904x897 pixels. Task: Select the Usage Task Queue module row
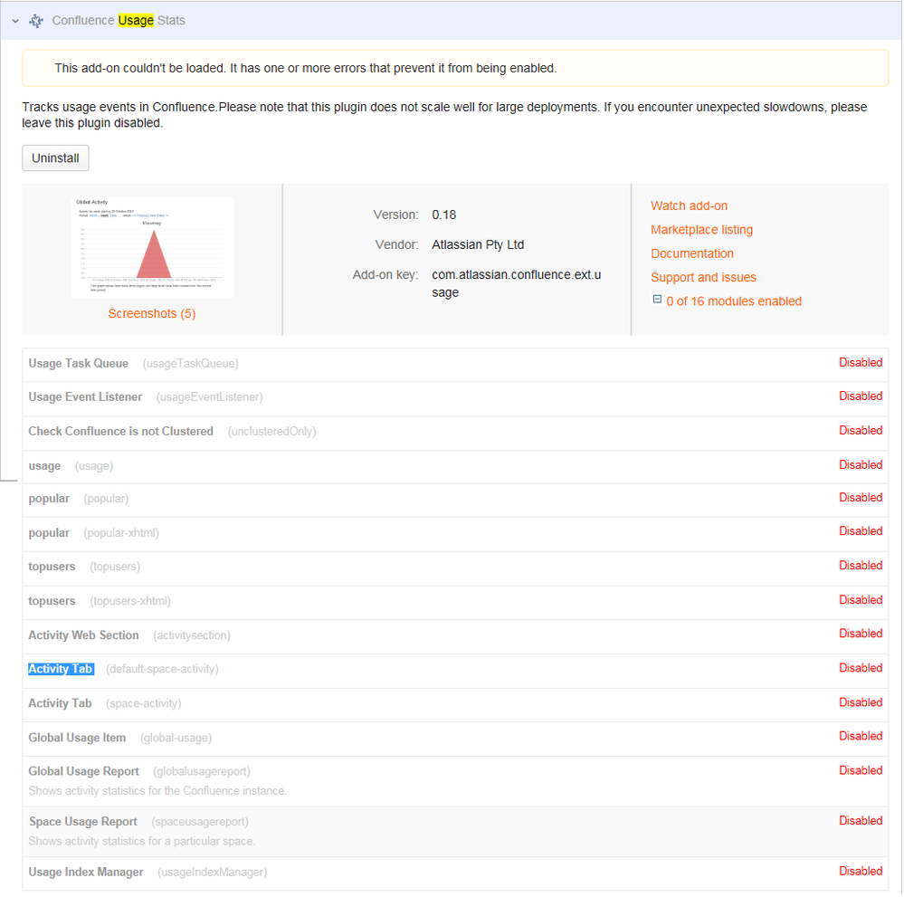(x=455, y=364)
